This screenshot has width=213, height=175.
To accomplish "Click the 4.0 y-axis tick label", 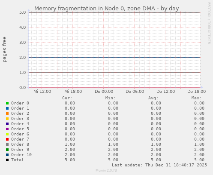I will [23, 27].
